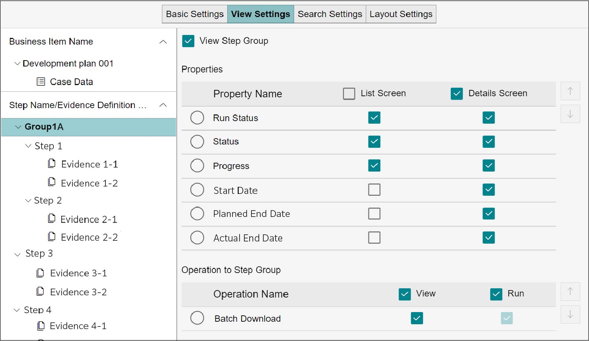This screenshot has height=341, width=589.
Task: Uncheck Progress Details Screen checkbox
Action: click(x=489, y=166)
